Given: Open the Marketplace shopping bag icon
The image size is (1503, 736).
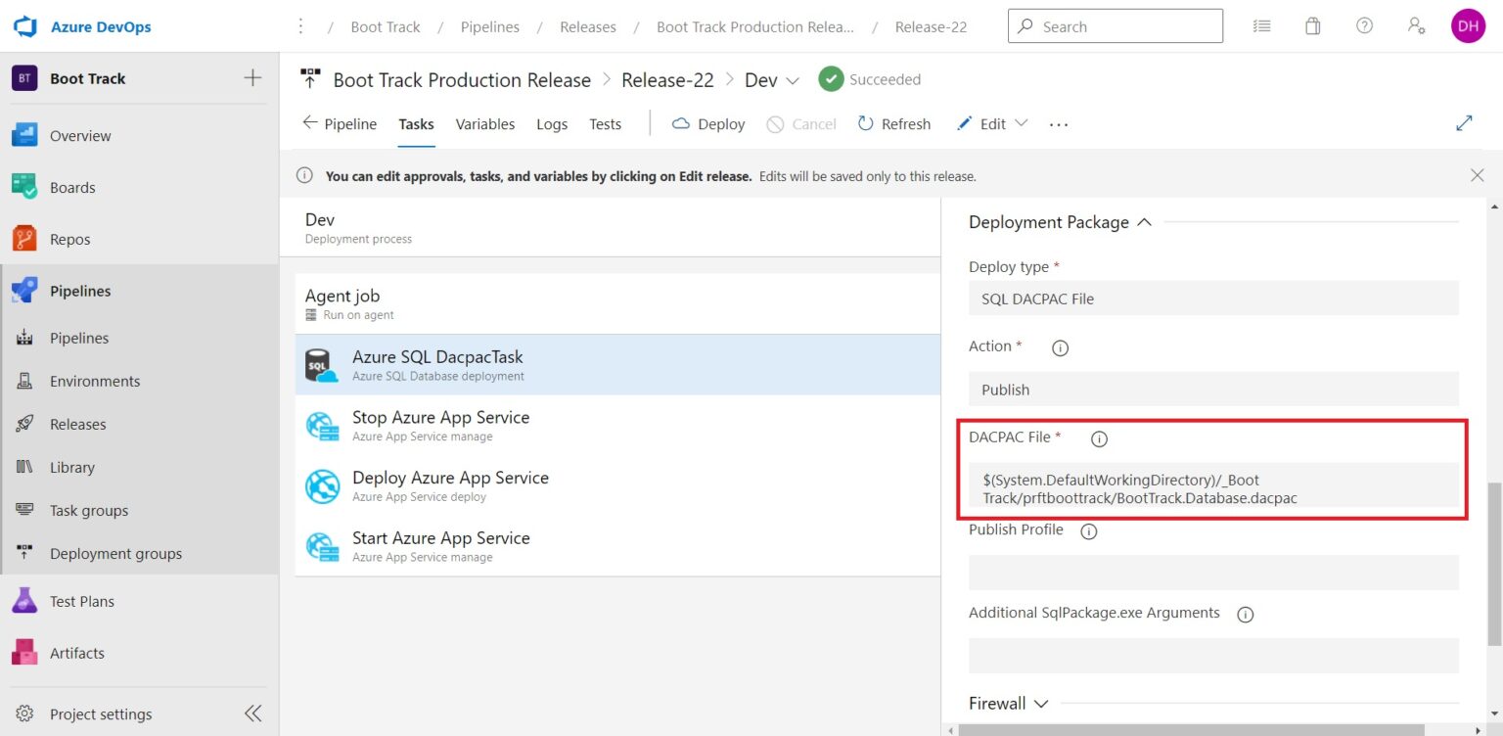Looking at the screenshot, I should pos(1312,25).
